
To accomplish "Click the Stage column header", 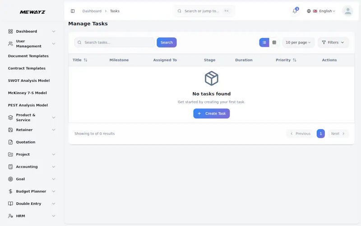I will 209,60.
